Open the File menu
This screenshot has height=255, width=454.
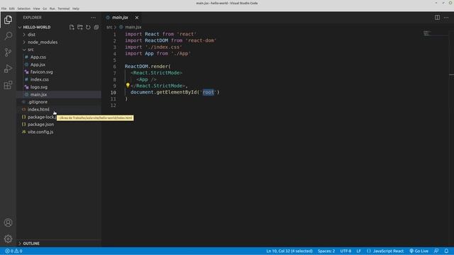(x=4, y=8)
